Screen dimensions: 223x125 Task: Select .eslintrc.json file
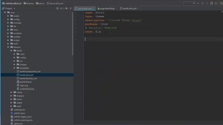(x=18, y=113)
